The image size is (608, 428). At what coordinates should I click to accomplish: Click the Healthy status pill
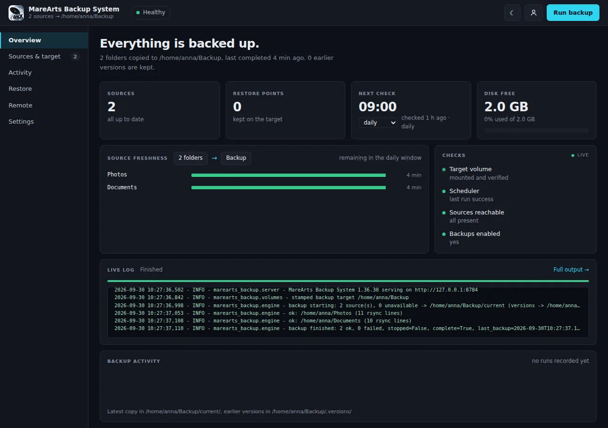[x=151, y=12]
